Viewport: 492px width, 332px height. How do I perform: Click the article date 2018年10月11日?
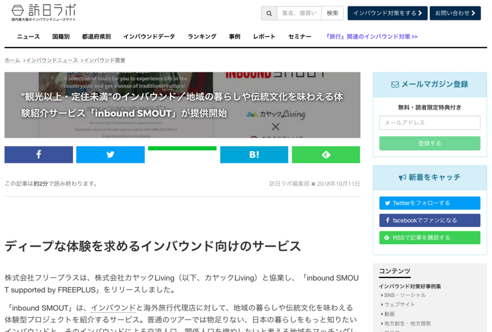[338, 184]
